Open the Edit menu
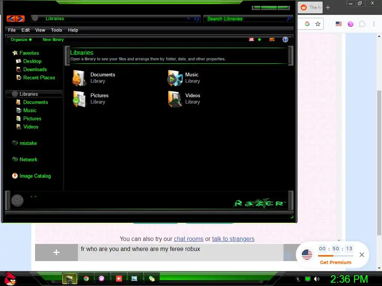This screenshot has width=382, height=286. (26, 30)
